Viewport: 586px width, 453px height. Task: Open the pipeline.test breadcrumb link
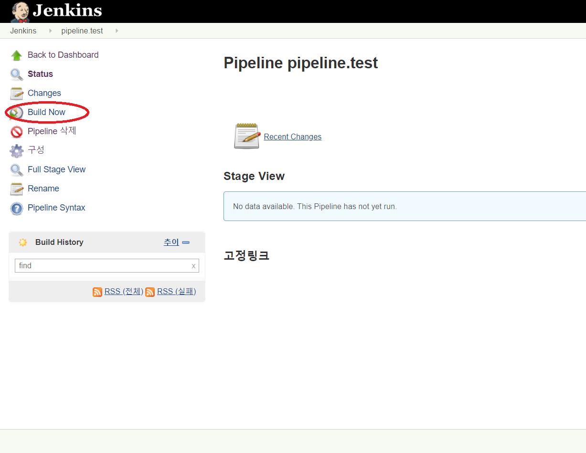pyautogui.click(x=82, y=31)
